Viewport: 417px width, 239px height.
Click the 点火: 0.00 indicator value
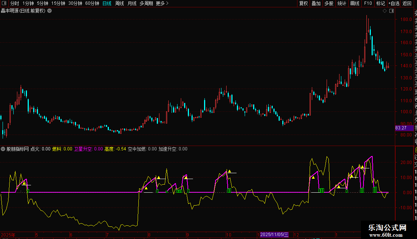coord(41,149)
